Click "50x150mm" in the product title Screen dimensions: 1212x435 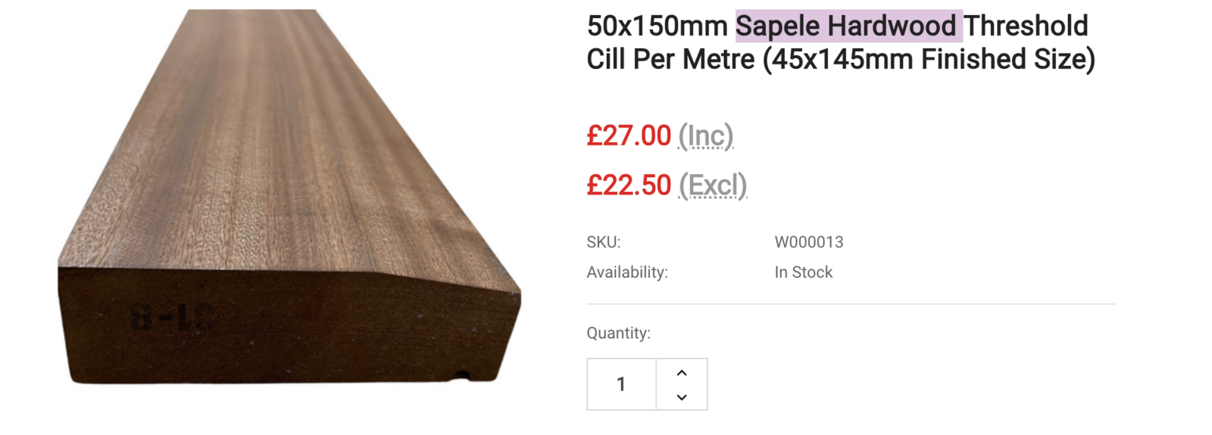(657, 26)
